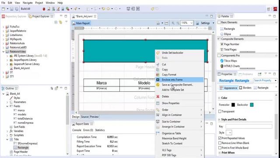
Task: Click Link with Editor icon in Project Explorer
Action: tap(61, 22)
